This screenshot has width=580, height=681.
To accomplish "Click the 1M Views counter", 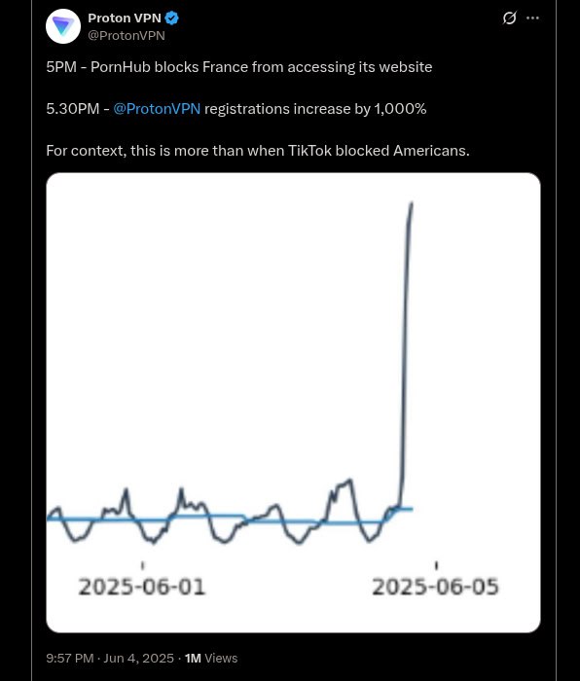I will [211, 658].
